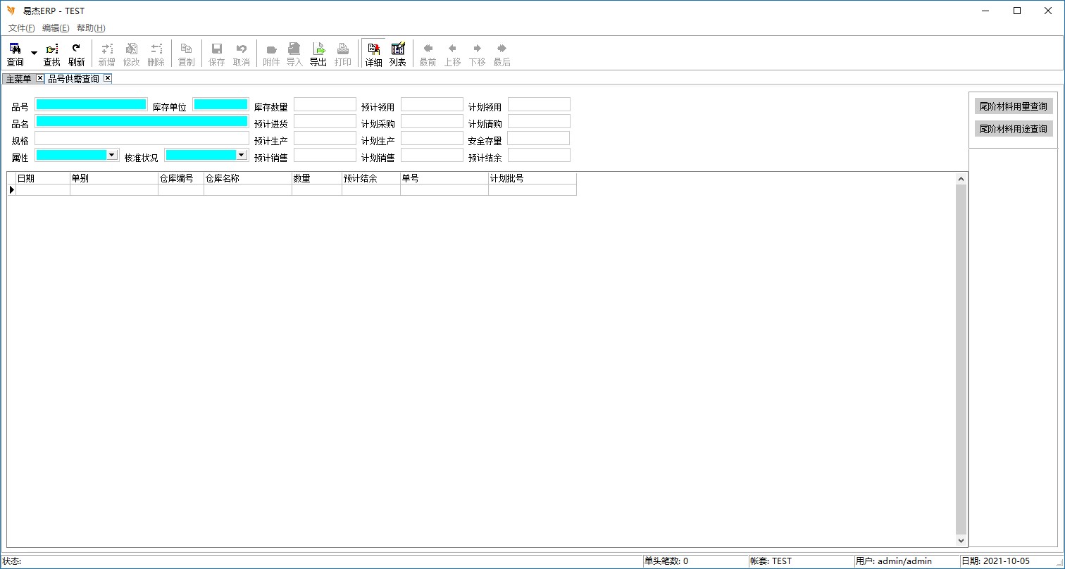Click the 刷新 (Refresh) toolbar icon
Screen dimensions: 1065x569
click(76, 54)
